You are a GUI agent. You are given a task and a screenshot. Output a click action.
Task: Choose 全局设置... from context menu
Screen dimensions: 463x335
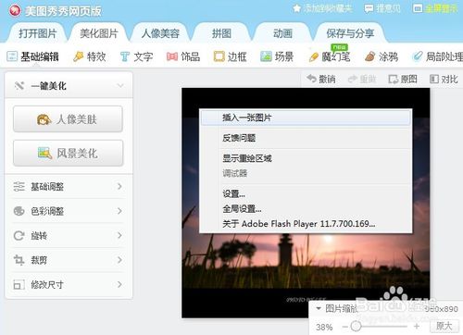click(306, 209)
